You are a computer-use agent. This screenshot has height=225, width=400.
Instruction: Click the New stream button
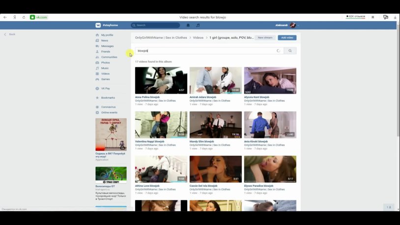tap(265, 37)
